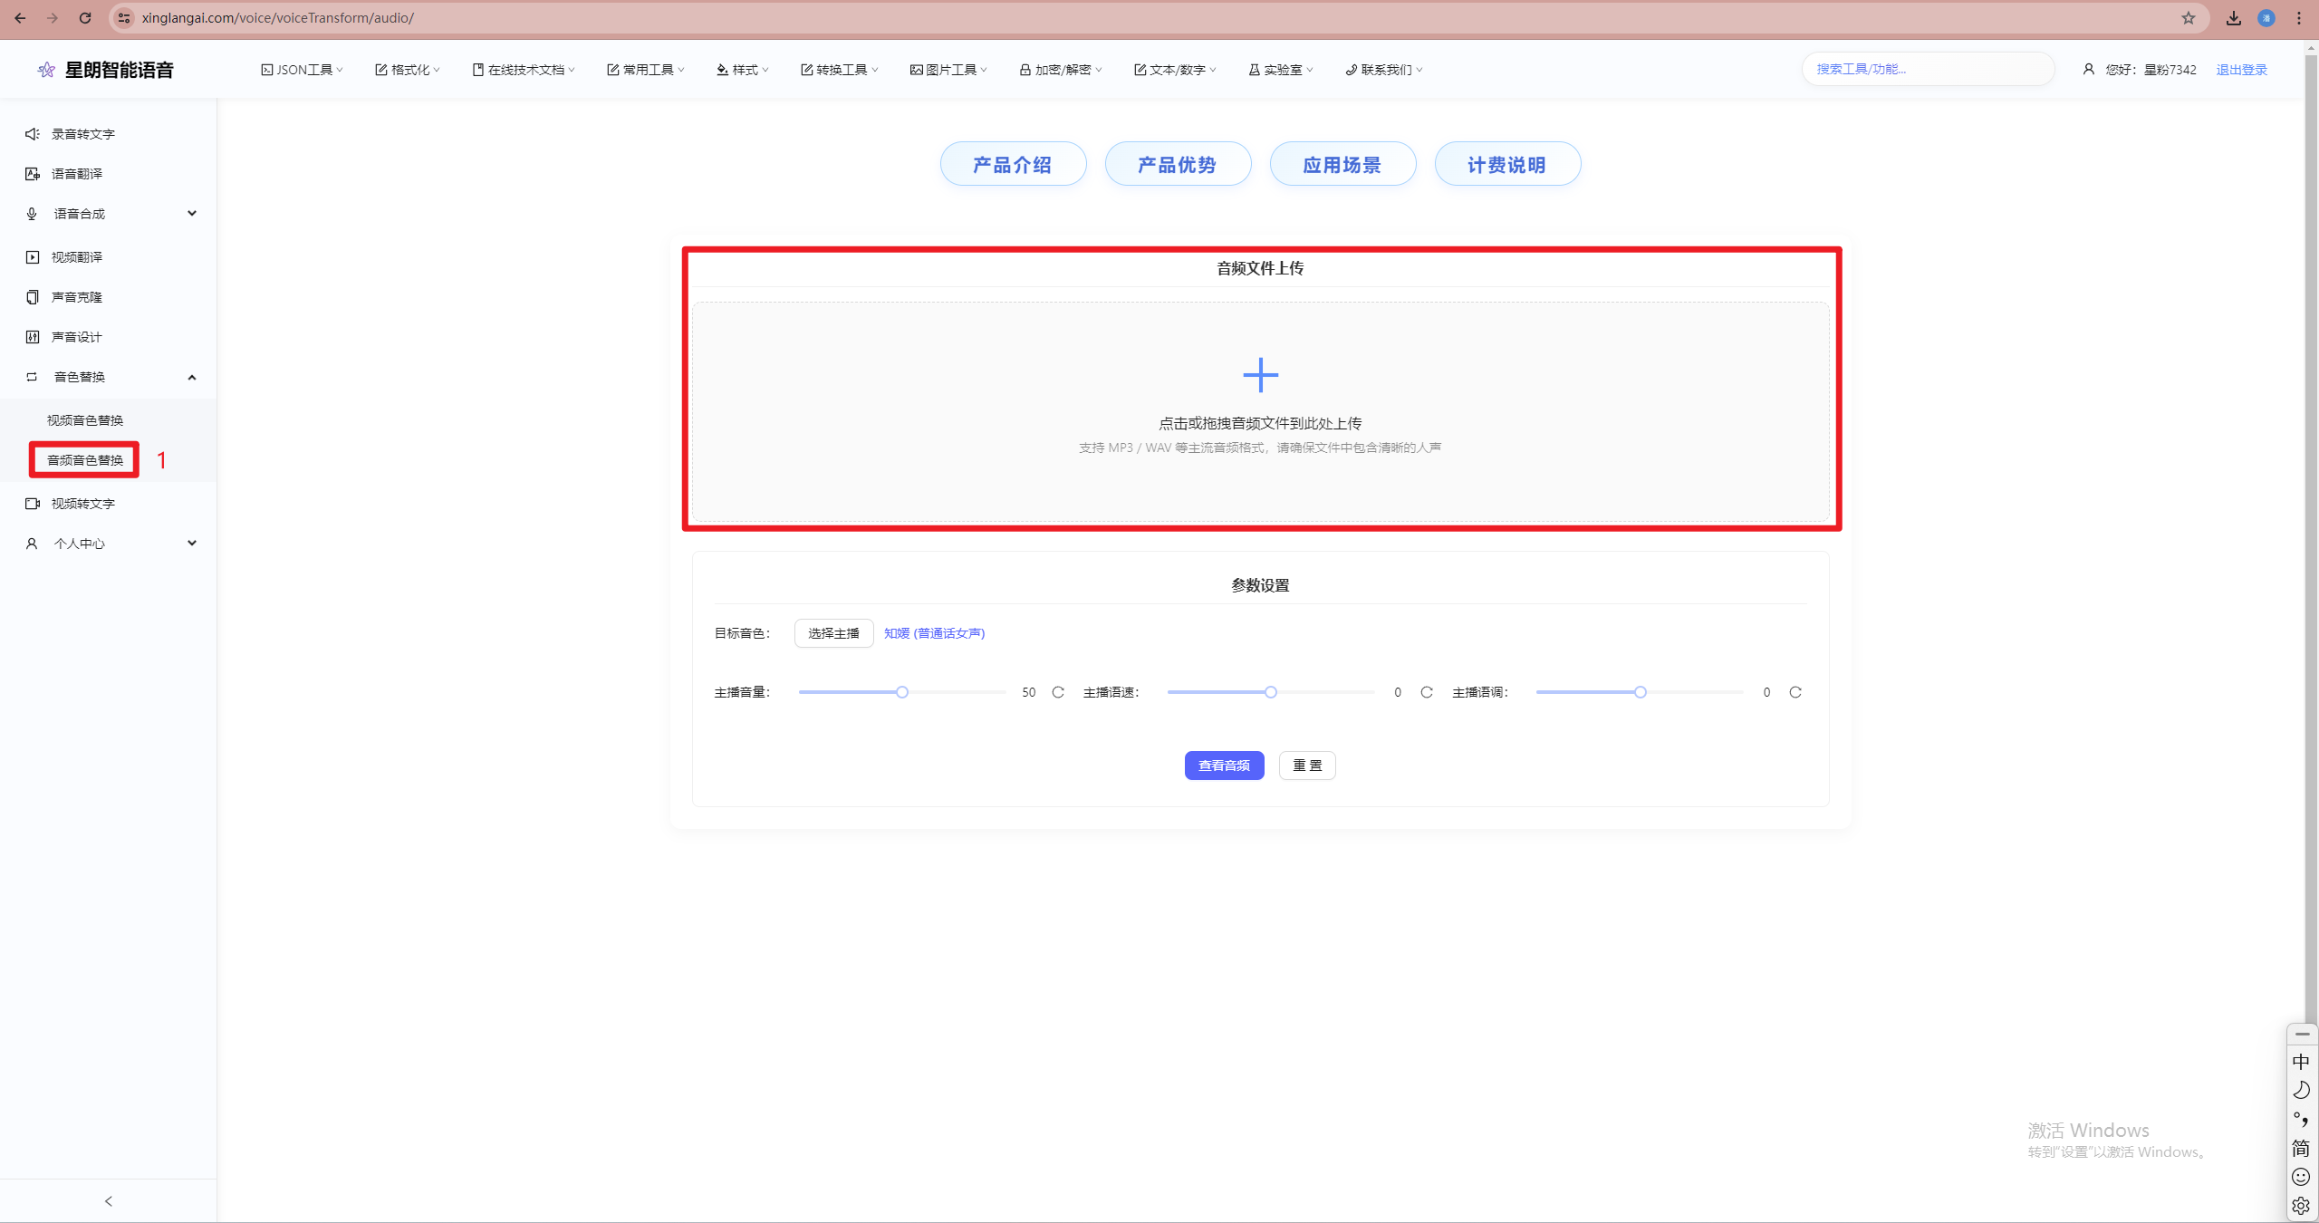Viewport: 2319px width, 1223px height.
Task: Open the 实验室 menu
Action: coord(1281,70)
